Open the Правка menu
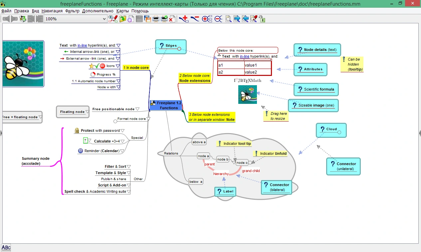Viewport: 421px width, 252px height. tap(22, 11)
